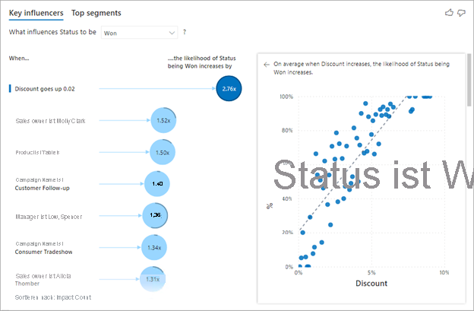This screenshot has width=474, height=311.
Task: Click the thumbs down feedback icon
Action: [461, 13]
